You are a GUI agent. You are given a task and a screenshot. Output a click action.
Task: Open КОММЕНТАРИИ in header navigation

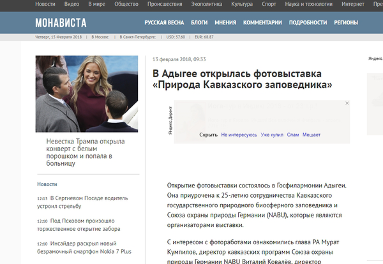(x=262, y=23)
